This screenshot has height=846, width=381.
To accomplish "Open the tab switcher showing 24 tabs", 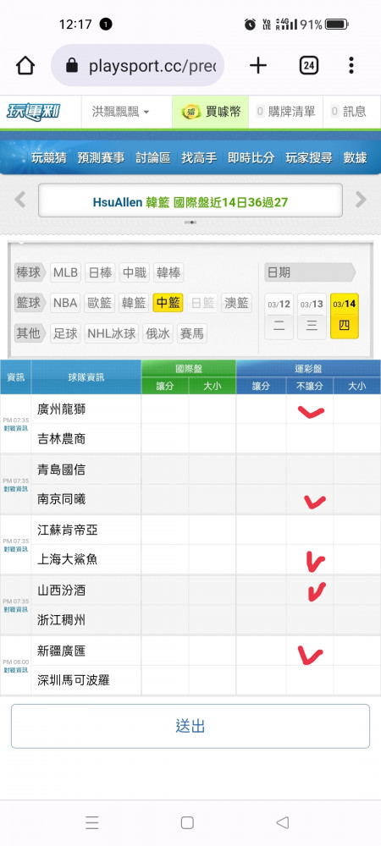I will 309,66.
